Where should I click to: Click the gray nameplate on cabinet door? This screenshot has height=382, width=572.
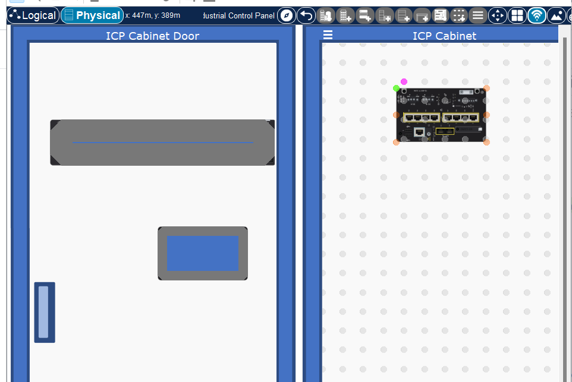pos(162,143)
